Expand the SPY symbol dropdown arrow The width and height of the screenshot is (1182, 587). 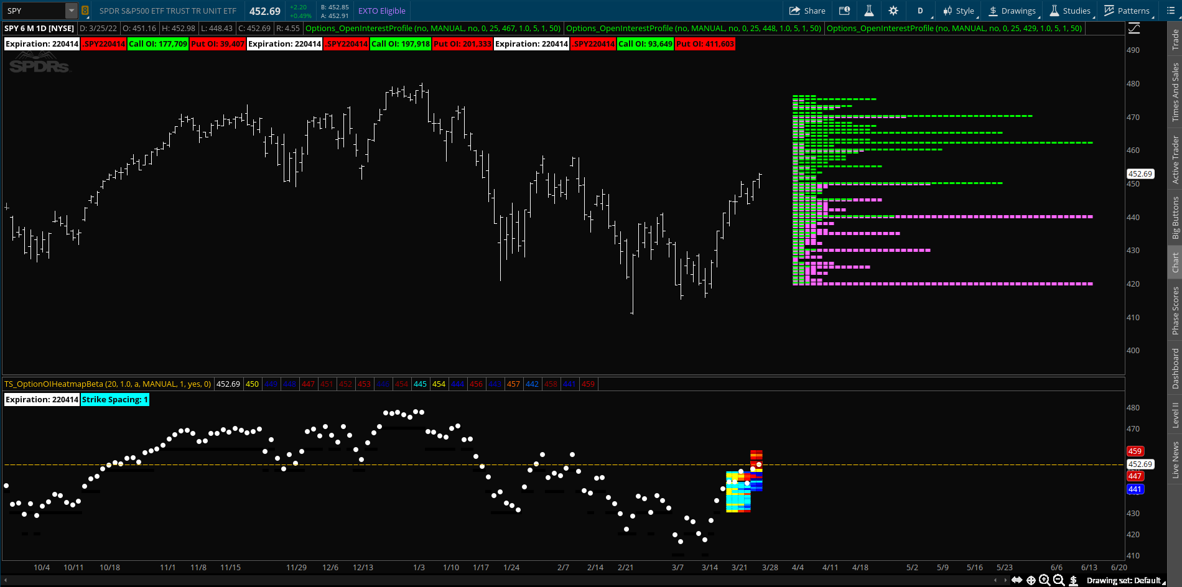pos(72,11)
